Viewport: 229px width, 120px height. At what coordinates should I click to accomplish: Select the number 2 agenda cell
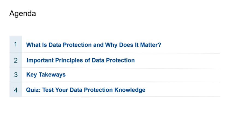[16, 60]
